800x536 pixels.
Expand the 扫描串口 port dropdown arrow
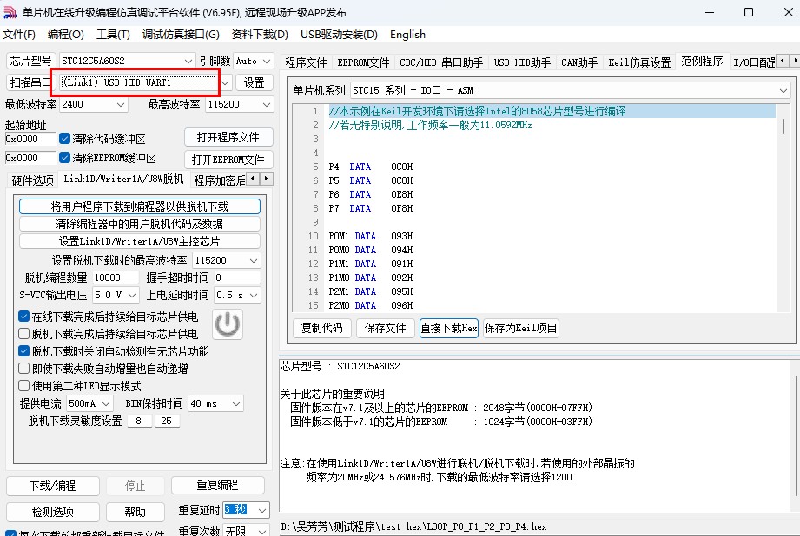click(x=226, y=82)
